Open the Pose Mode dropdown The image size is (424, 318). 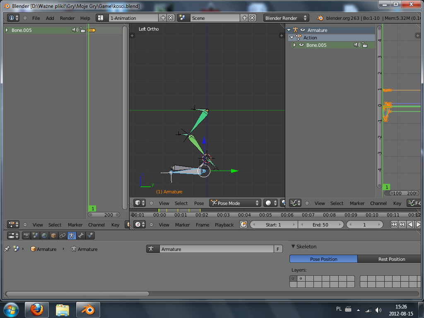click(x=235, y=203)
